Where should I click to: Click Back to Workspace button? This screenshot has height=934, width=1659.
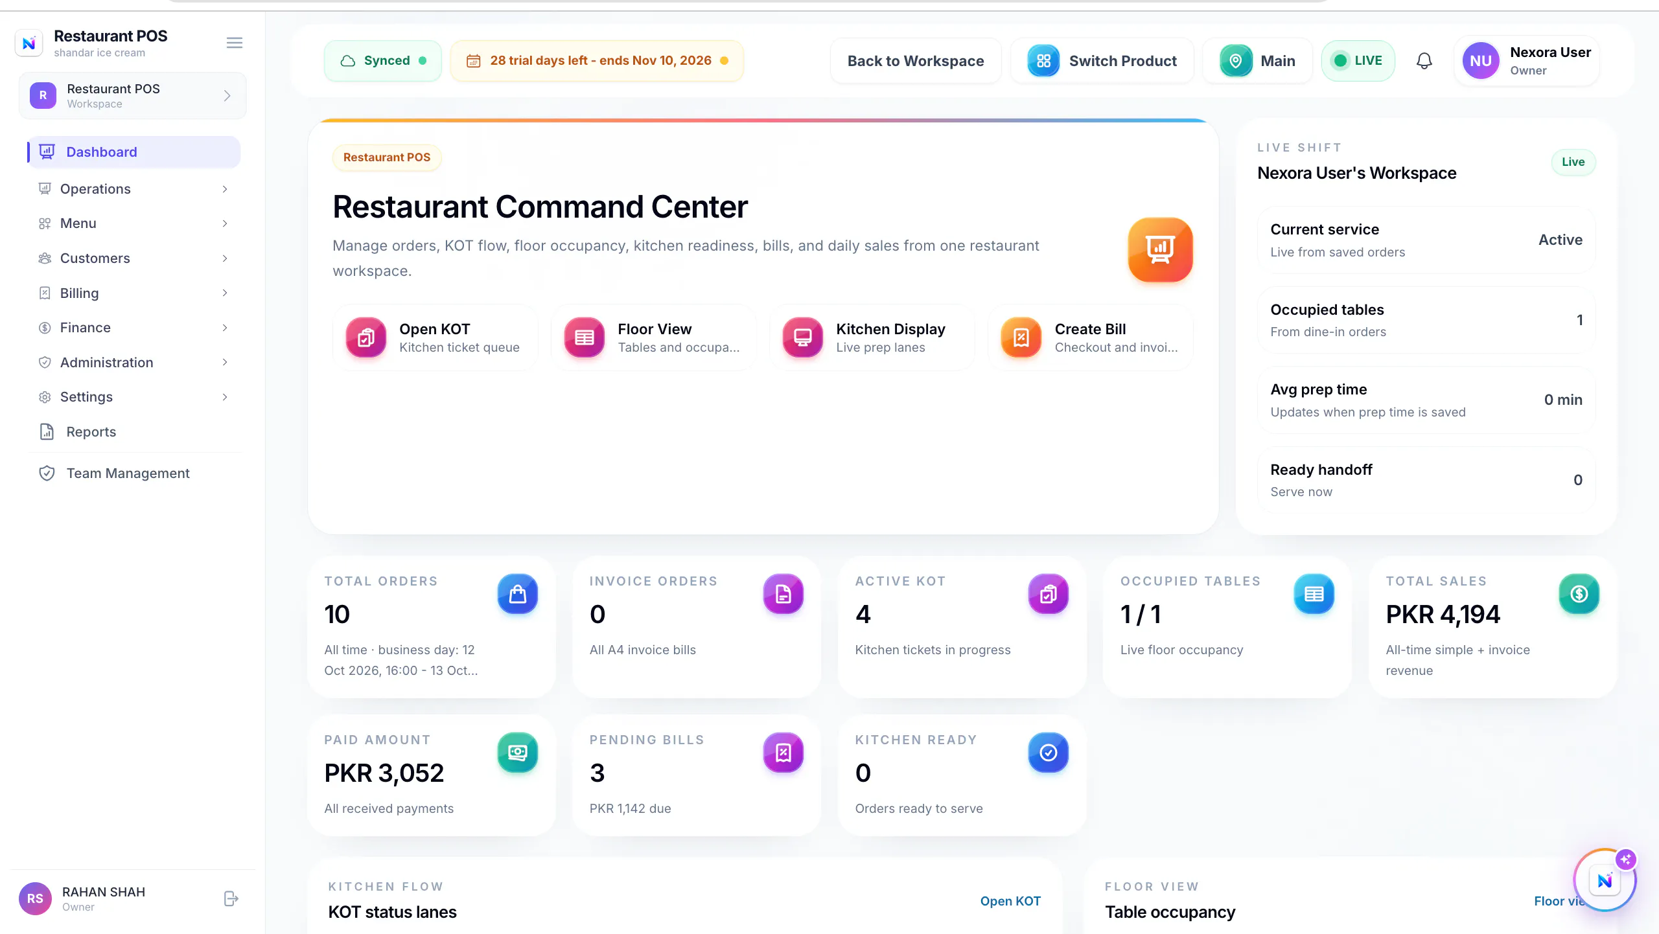point(915,61)
